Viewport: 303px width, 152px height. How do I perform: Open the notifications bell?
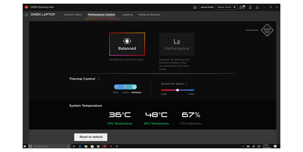250,7
